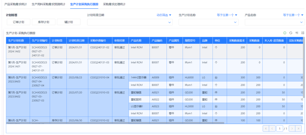Refresh the 生产计划-采购执行跟踪 table

[x=291, y=33]
